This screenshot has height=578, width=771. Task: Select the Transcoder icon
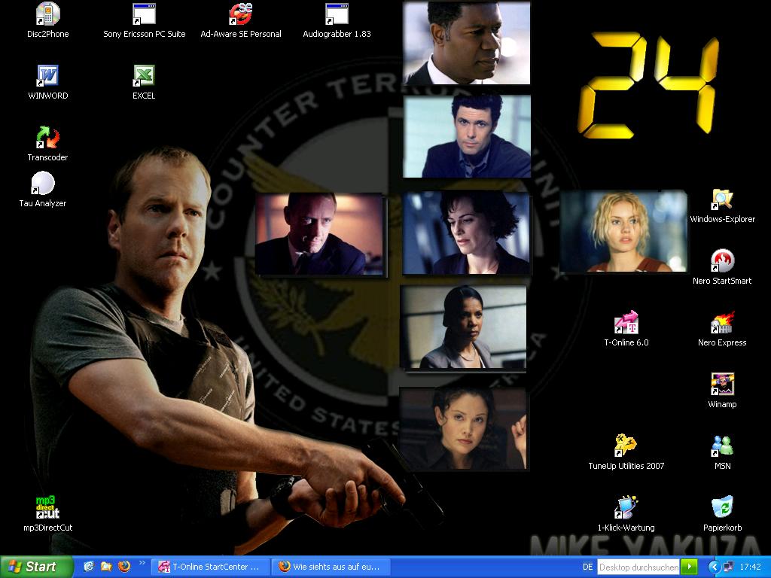coord(47,138)
